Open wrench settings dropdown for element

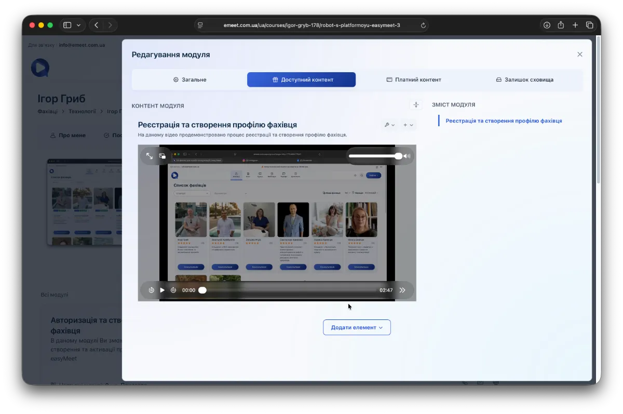point(389,125)
